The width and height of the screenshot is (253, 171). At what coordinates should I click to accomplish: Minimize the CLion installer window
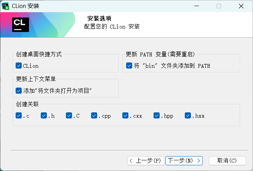point(197,6)
